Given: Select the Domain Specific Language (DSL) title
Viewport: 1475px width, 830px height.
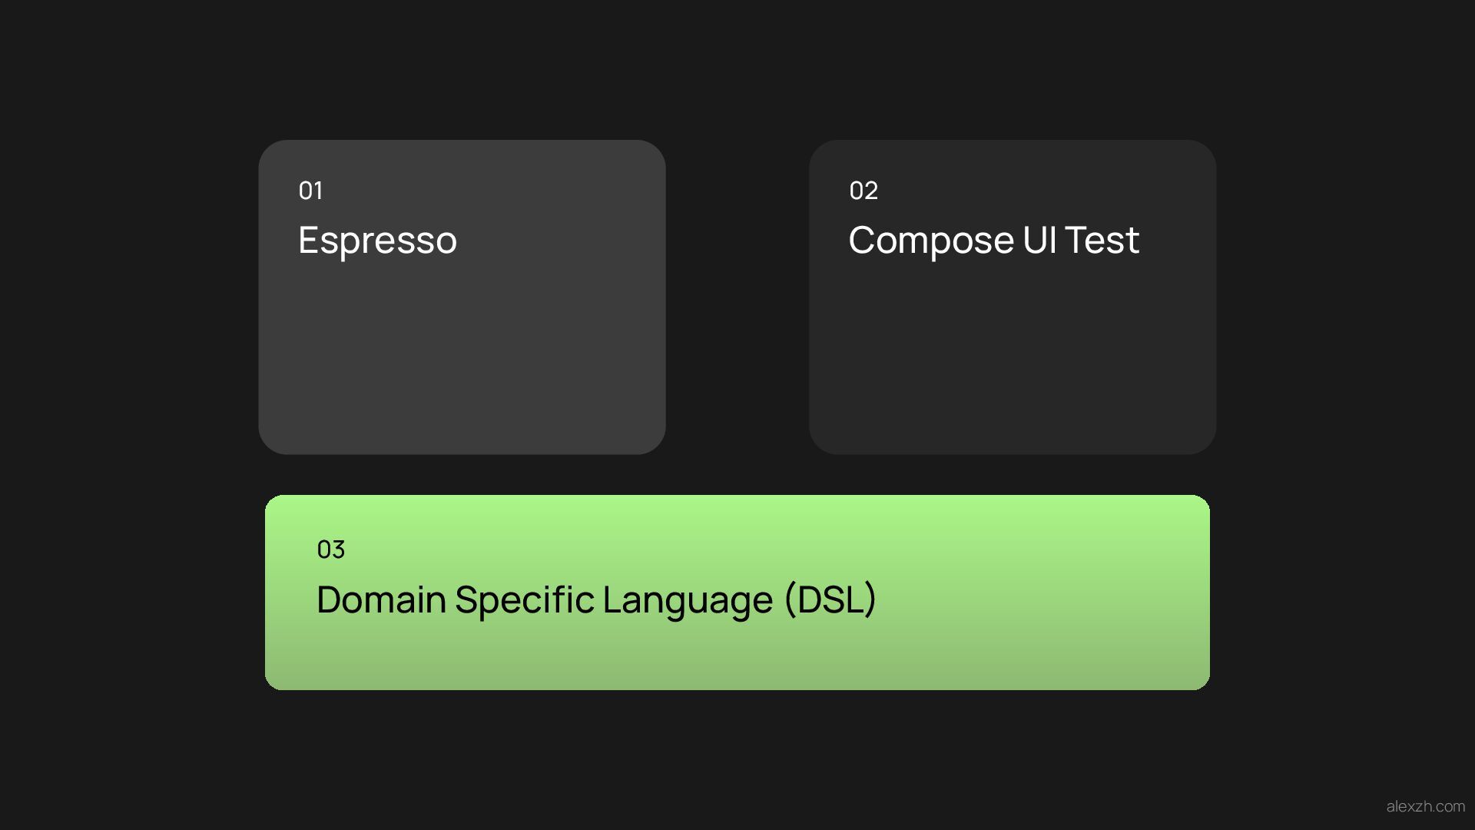Looking at the screenshot, I should (x=596, y=599).
